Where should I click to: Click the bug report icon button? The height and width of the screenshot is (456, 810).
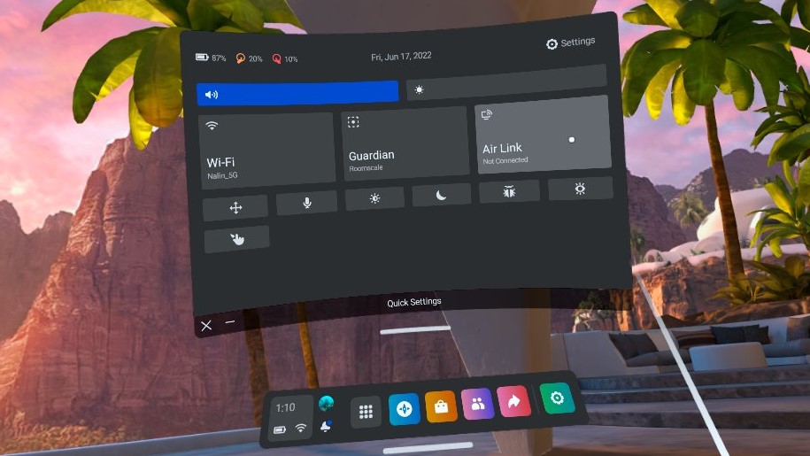[x=509, y=191]
